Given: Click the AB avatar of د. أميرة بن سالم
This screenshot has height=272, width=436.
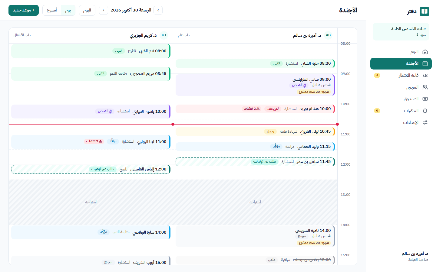Looking at the screenshot, I should [328, 35].
